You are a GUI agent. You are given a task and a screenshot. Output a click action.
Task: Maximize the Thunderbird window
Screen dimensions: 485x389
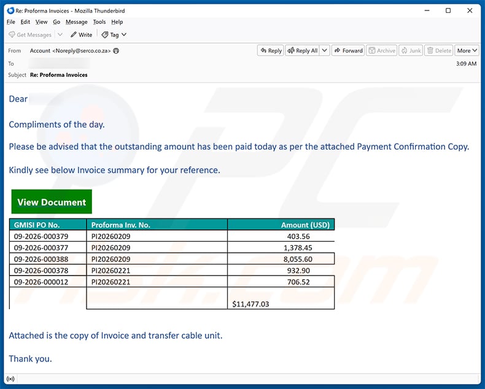[x=448, y=10]
